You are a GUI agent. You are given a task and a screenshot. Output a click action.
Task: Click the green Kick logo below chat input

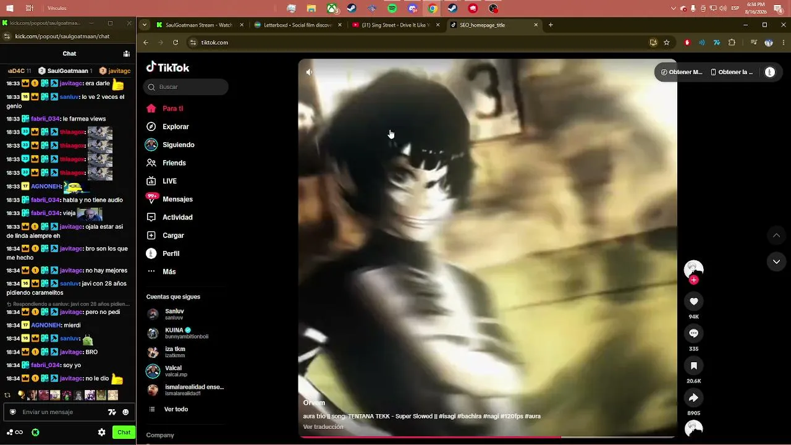[35, 433]
